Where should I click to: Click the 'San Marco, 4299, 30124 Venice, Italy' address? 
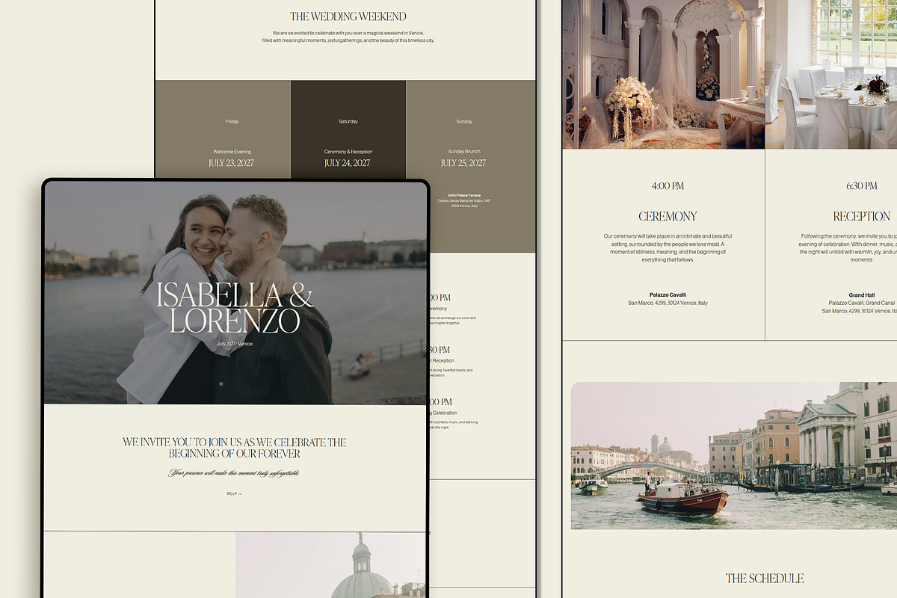[x=668, y=303]
